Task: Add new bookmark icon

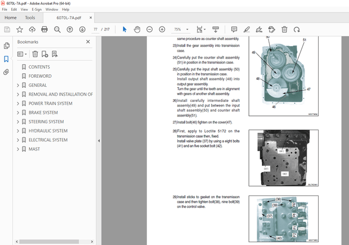Action: click(44, 54)
